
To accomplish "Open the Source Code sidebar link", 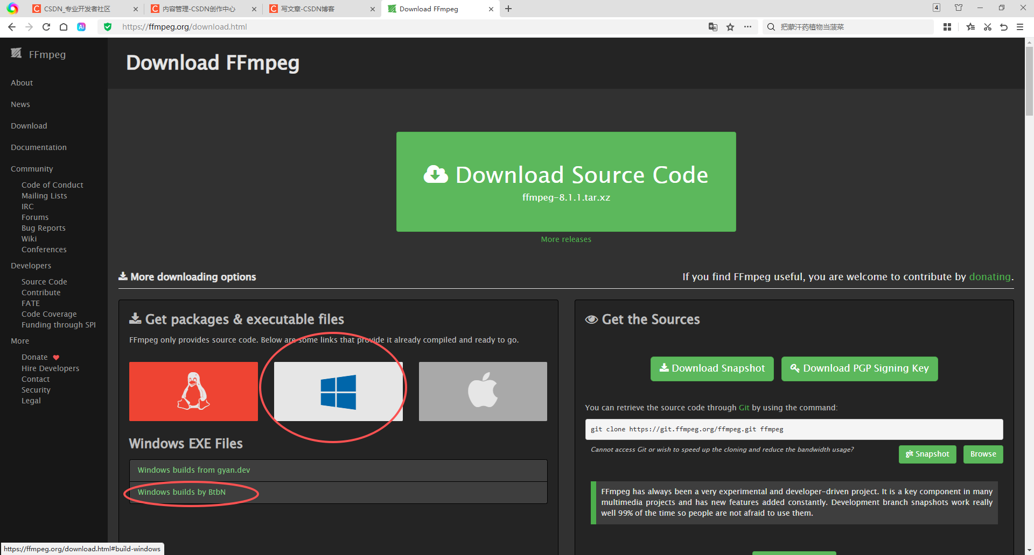I will [44, 282].
